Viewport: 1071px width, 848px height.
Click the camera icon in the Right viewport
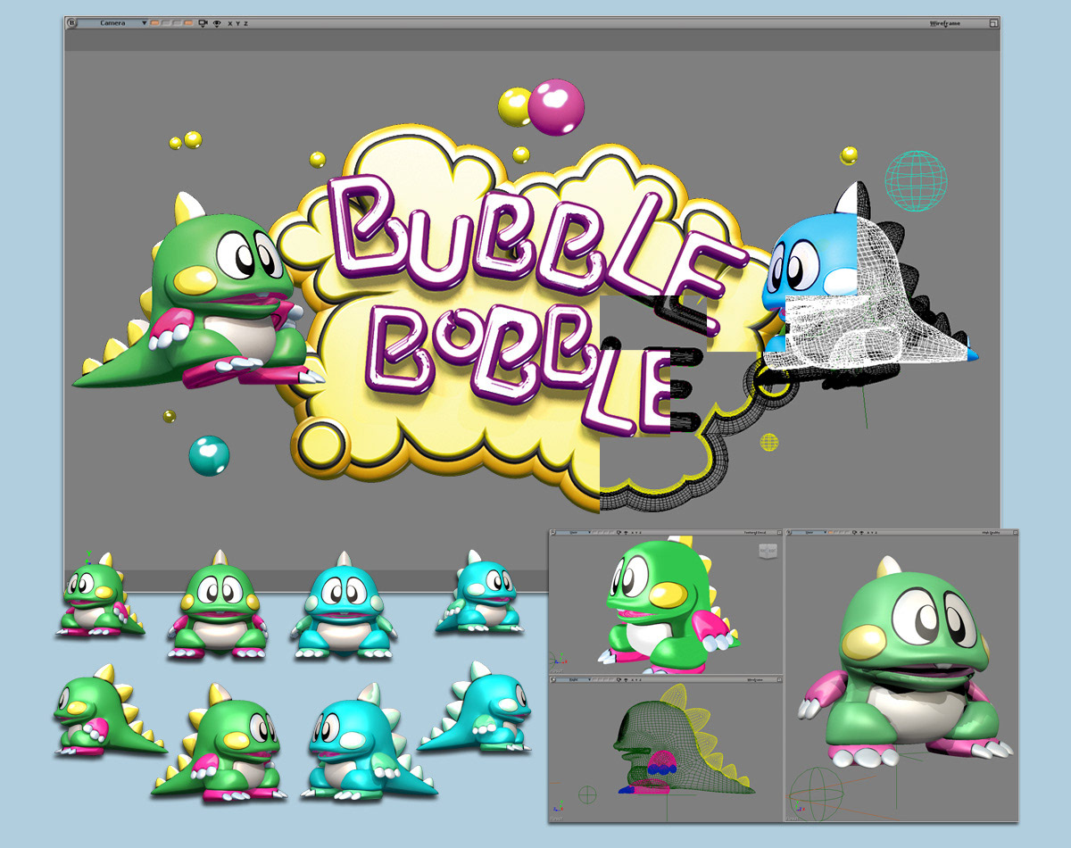point(619,679)
